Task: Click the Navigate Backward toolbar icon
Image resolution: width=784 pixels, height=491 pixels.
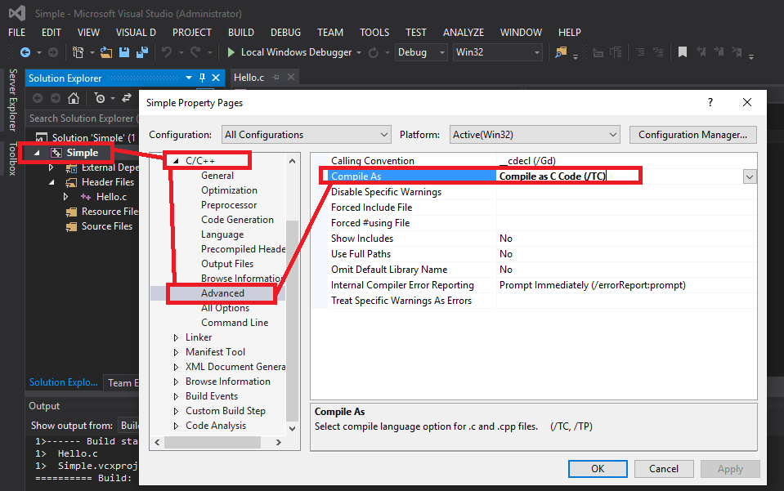Action: (x=25, y=52)
